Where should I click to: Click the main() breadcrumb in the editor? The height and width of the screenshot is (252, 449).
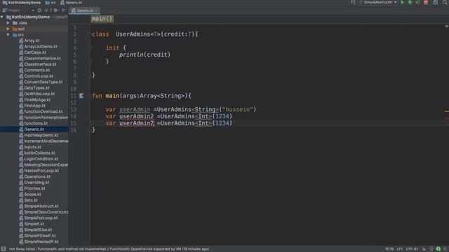click(x=102, y=19)
